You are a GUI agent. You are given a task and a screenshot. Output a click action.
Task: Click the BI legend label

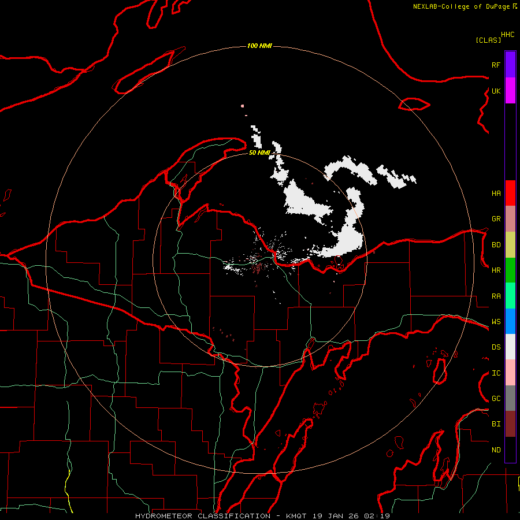pos(496,424)
